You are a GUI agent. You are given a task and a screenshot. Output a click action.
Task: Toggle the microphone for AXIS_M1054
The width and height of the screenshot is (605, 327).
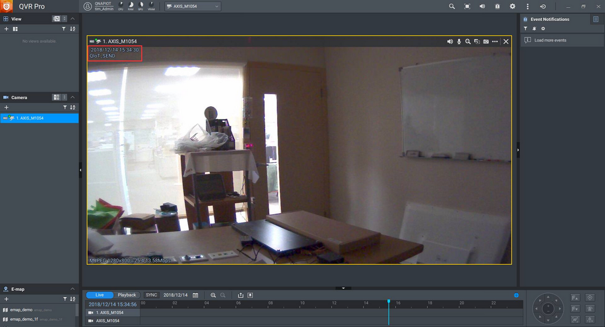point(459,41)
